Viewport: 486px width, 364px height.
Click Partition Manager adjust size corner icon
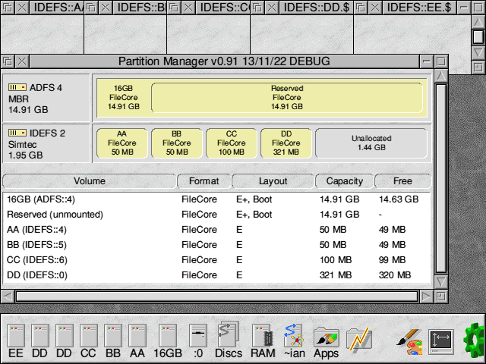[x=440, y=297]
